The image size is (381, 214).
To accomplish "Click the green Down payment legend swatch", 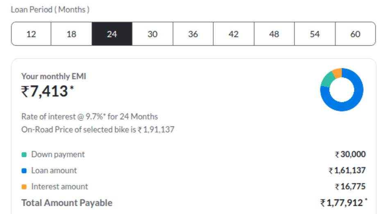I will 24,155.
